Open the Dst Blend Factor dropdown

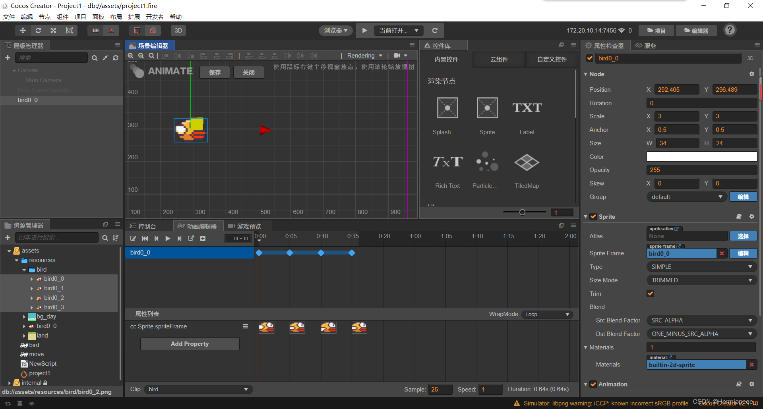click(702, 334)
